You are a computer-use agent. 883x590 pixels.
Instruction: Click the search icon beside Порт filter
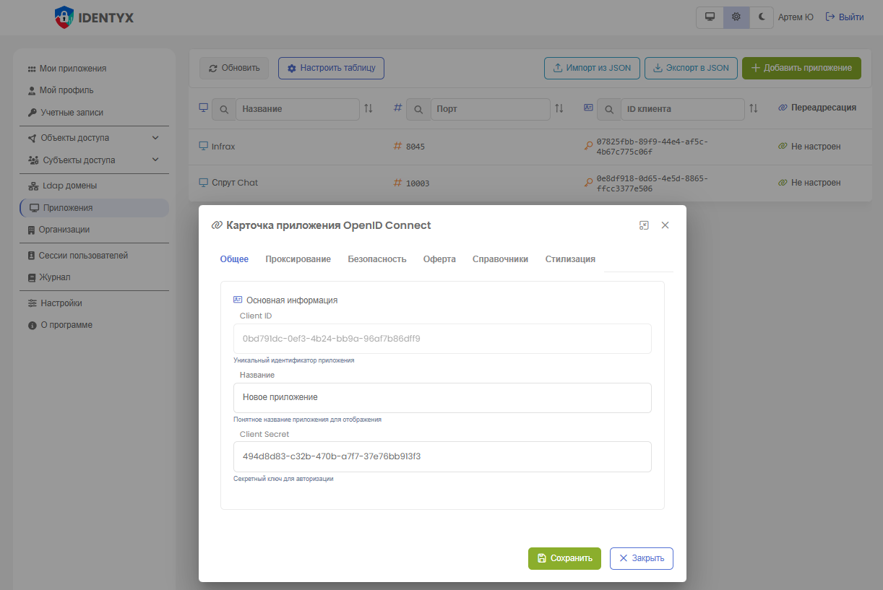point(418,109)
